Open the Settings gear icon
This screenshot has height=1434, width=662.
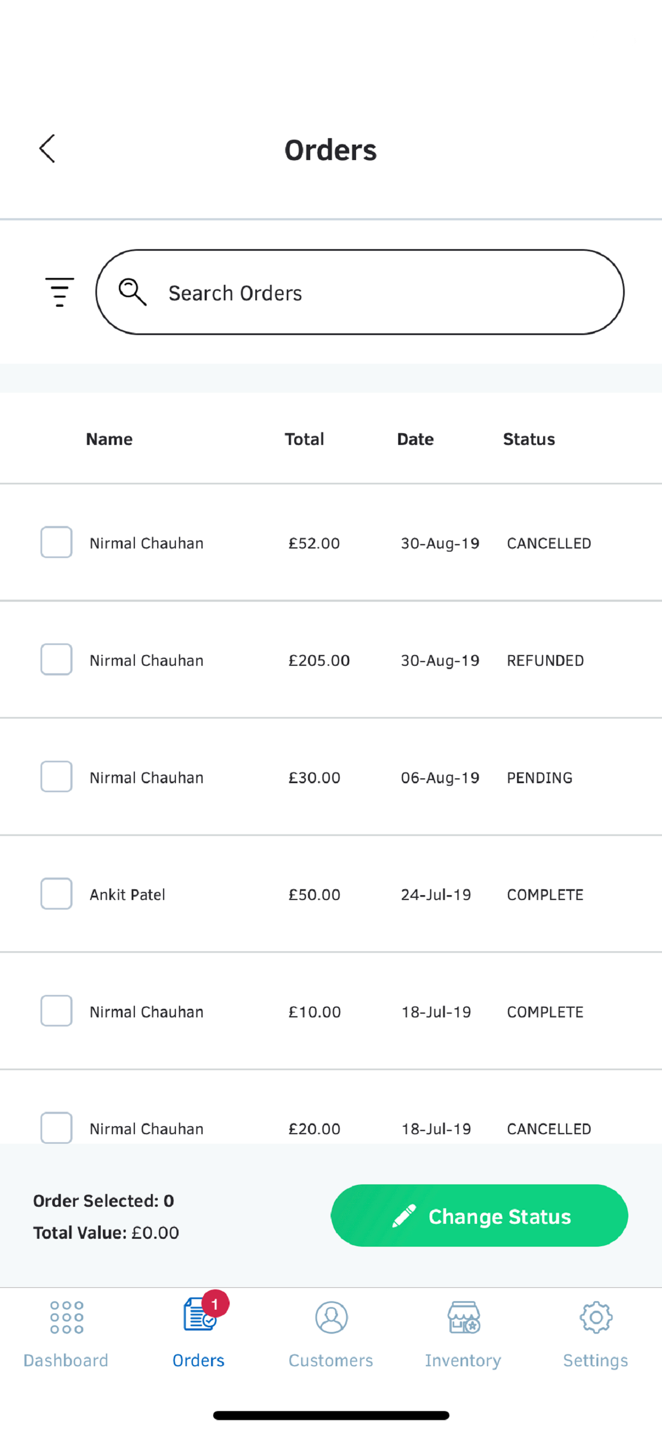(595, 1317)
